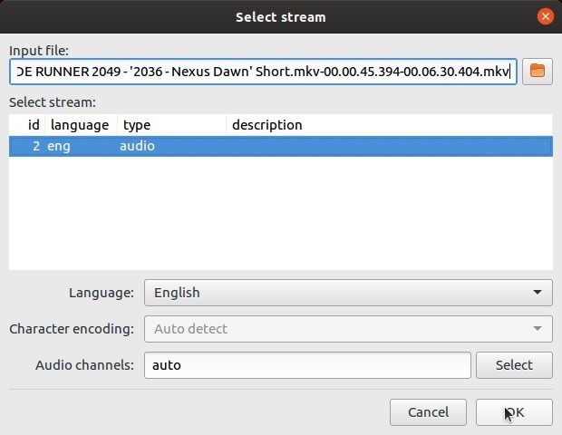Sort streams by the description column header
The width and height of the screenshot is (562, 435).
tap(389, 125)
